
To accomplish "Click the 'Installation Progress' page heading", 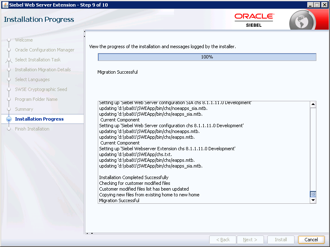I will [x=39, y=19].
